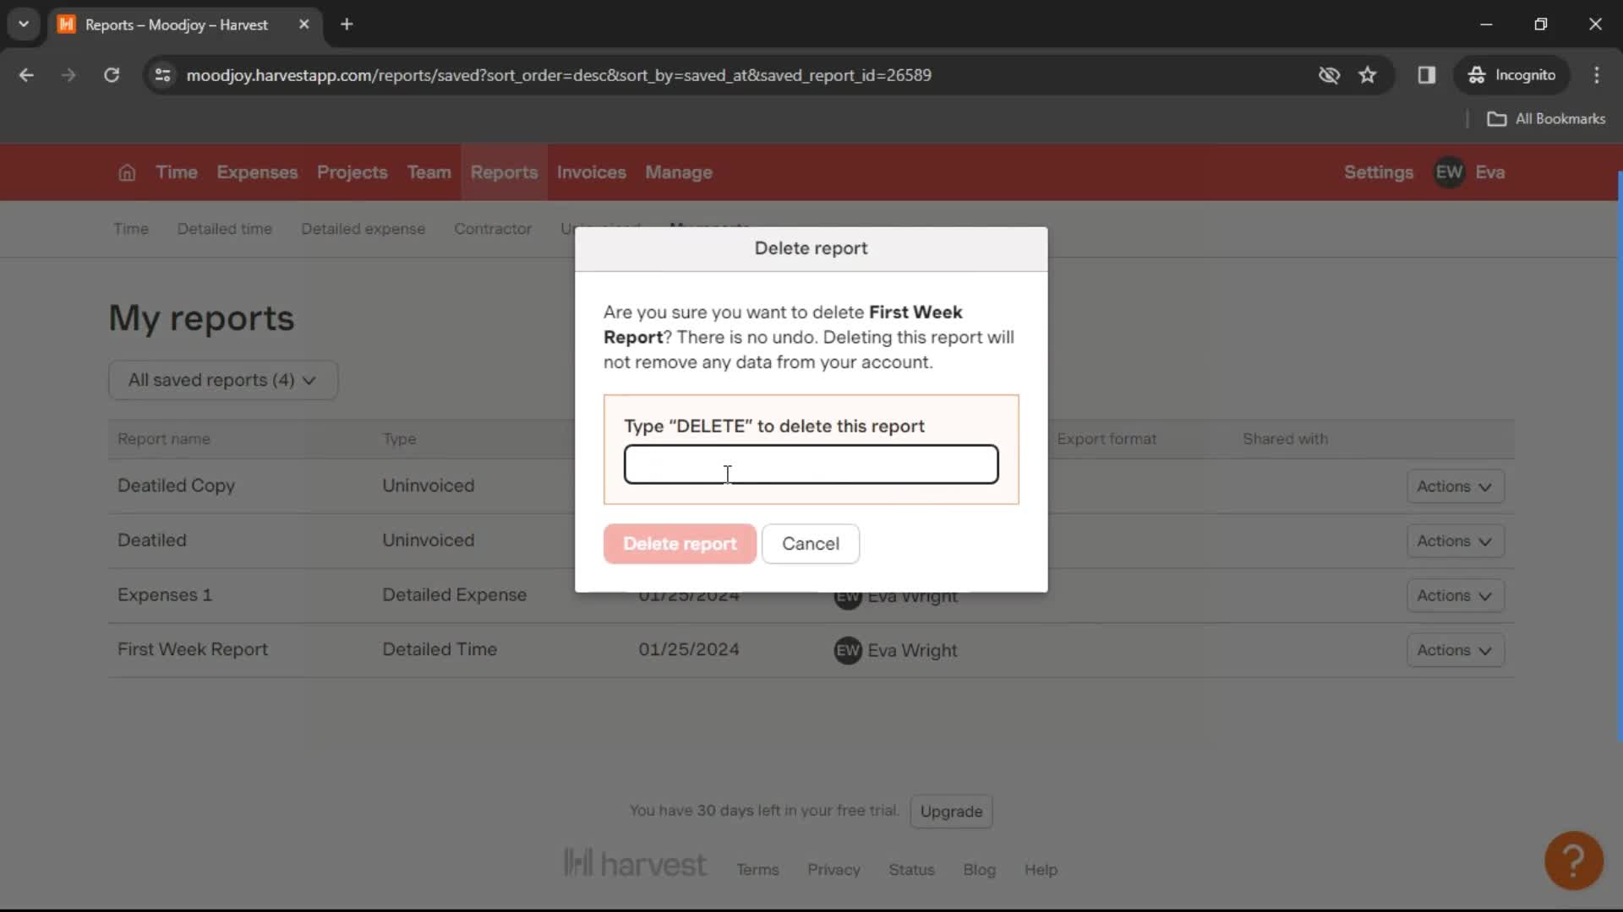Viewport: 1623px width, 912px height.
Task: Click the help question mark icon
Action: tap(1573, 859)
